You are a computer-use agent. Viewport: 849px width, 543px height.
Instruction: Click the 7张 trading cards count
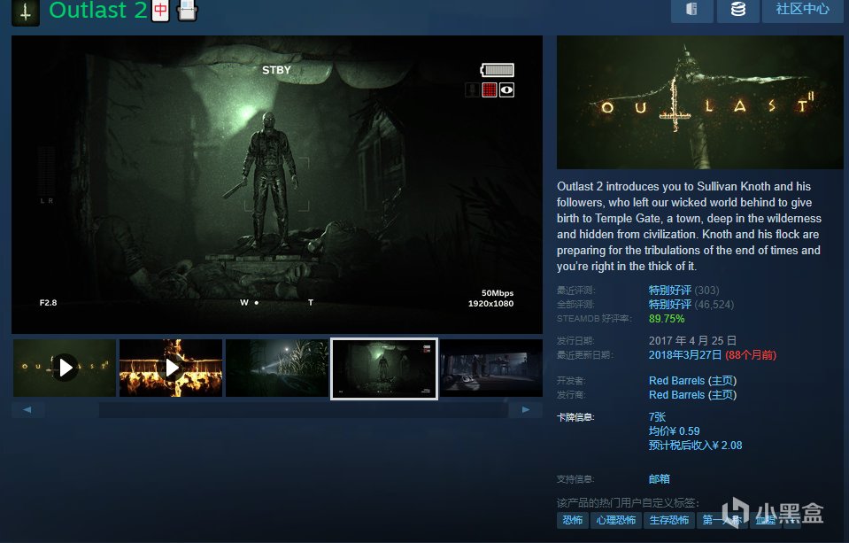coord(657,416)
